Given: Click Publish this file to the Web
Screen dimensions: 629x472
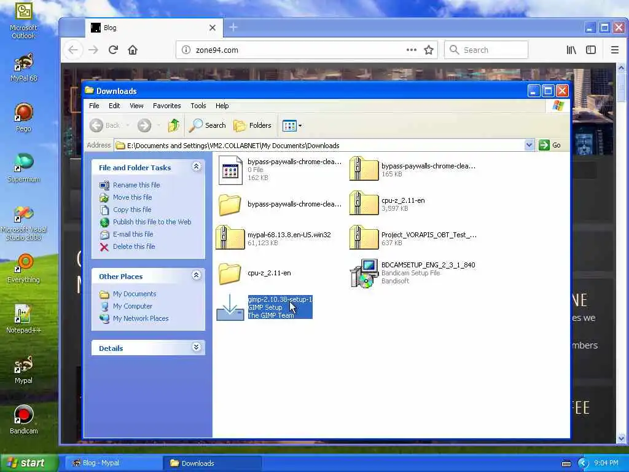Looking at the screenshot, I should (x=145, y=222).
